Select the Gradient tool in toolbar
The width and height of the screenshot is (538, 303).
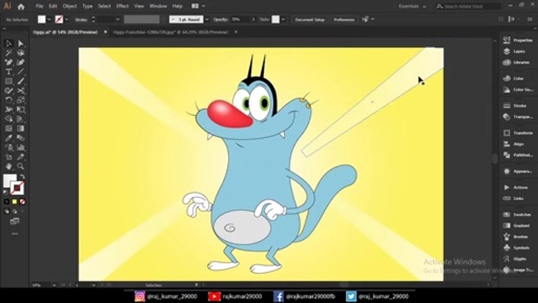pos(21,128)
